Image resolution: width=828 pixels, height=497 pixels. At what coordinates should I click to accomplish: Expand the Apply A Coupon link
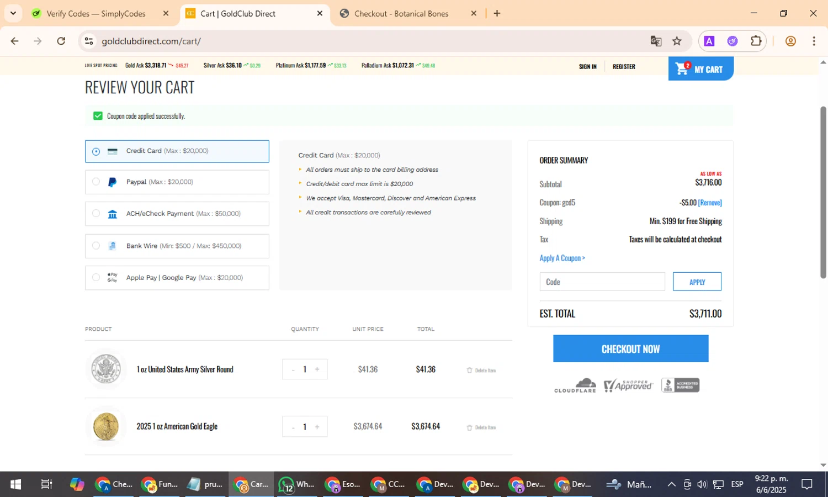562,258
